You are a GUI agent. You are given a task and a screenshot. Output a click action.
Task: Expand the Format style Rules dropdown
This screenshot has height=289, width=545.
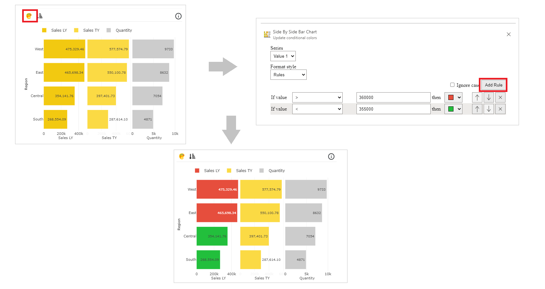(288, 75)
